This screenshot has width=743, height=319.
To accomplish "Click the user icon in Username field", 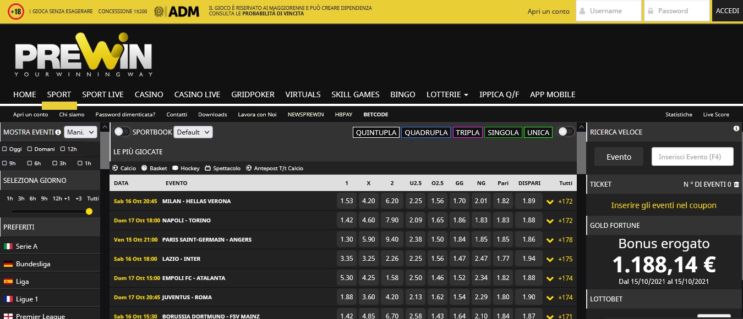I will point(582,11).
